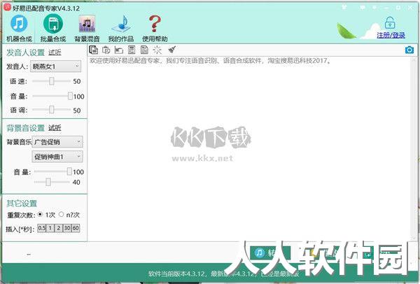Click the 其它设置 section heading
Image resolution: width=420 pixels, height=284 pixels.
pyautogui.click(x=22, y=204)
